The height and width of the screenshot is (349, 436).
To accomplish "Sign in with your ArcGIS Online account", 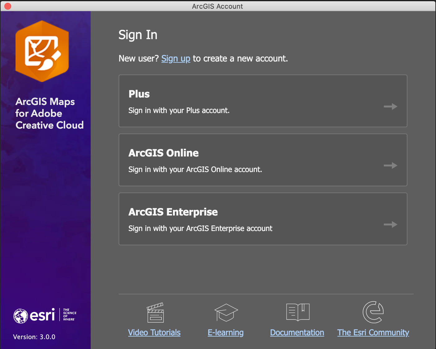I will pos(263,160).
